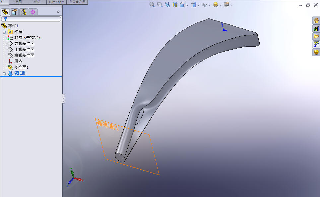Select the 注解 annotations item

18,32
